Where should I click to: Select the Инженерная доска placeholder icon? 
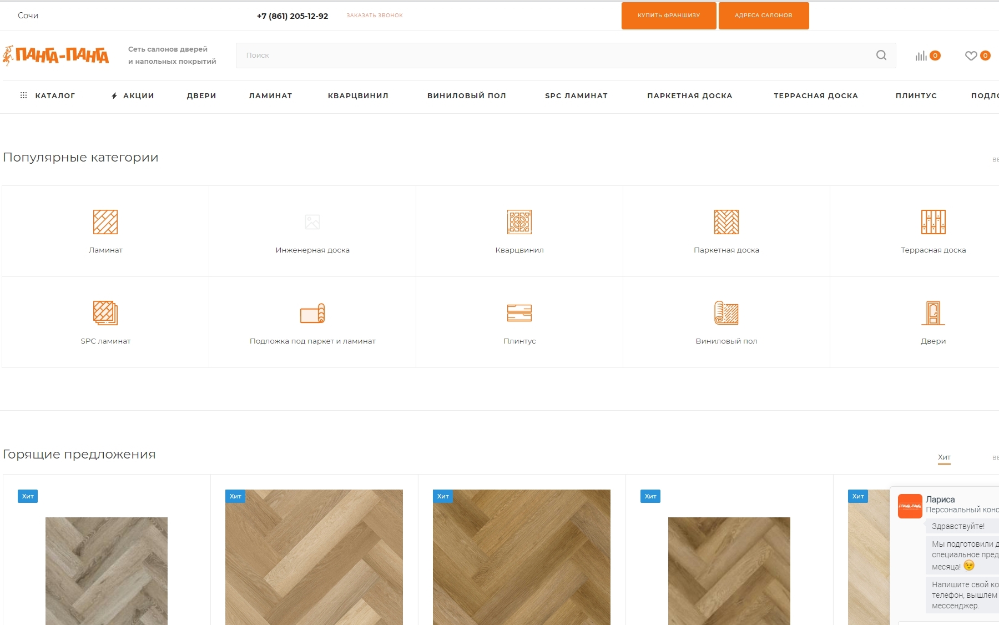[312, 222]
